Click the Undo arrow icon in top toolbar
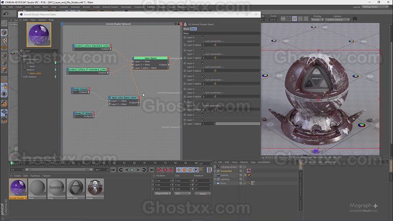The width and height of the screenshot is (393, 221). (6, 13)
